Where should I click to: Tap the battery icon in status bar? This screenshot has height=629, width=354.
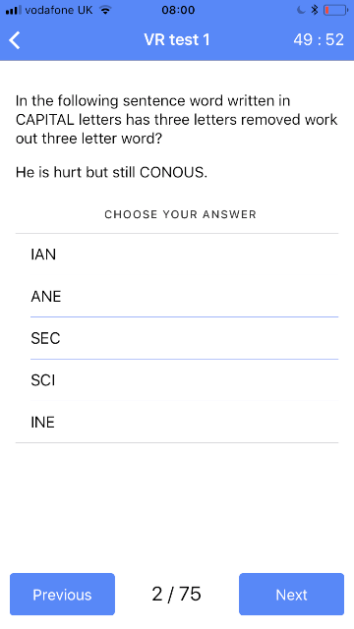point(336,10)
